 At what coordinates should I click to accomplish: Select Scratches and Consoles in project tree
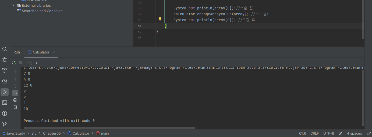click(42, 11)
